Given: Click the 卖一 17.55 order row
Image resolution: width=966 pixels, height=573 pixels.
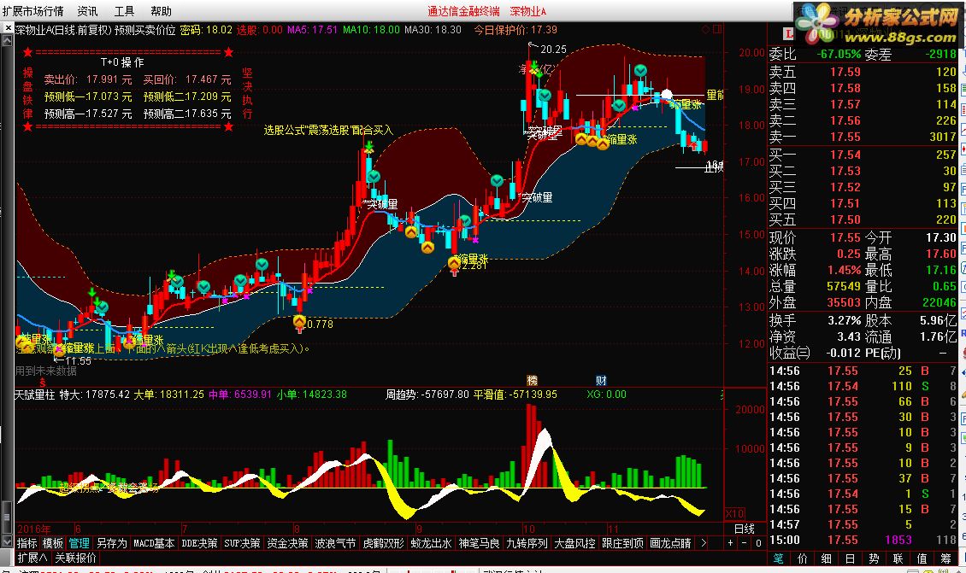Looking at the screenshot, I should click(x=863, y=137).
